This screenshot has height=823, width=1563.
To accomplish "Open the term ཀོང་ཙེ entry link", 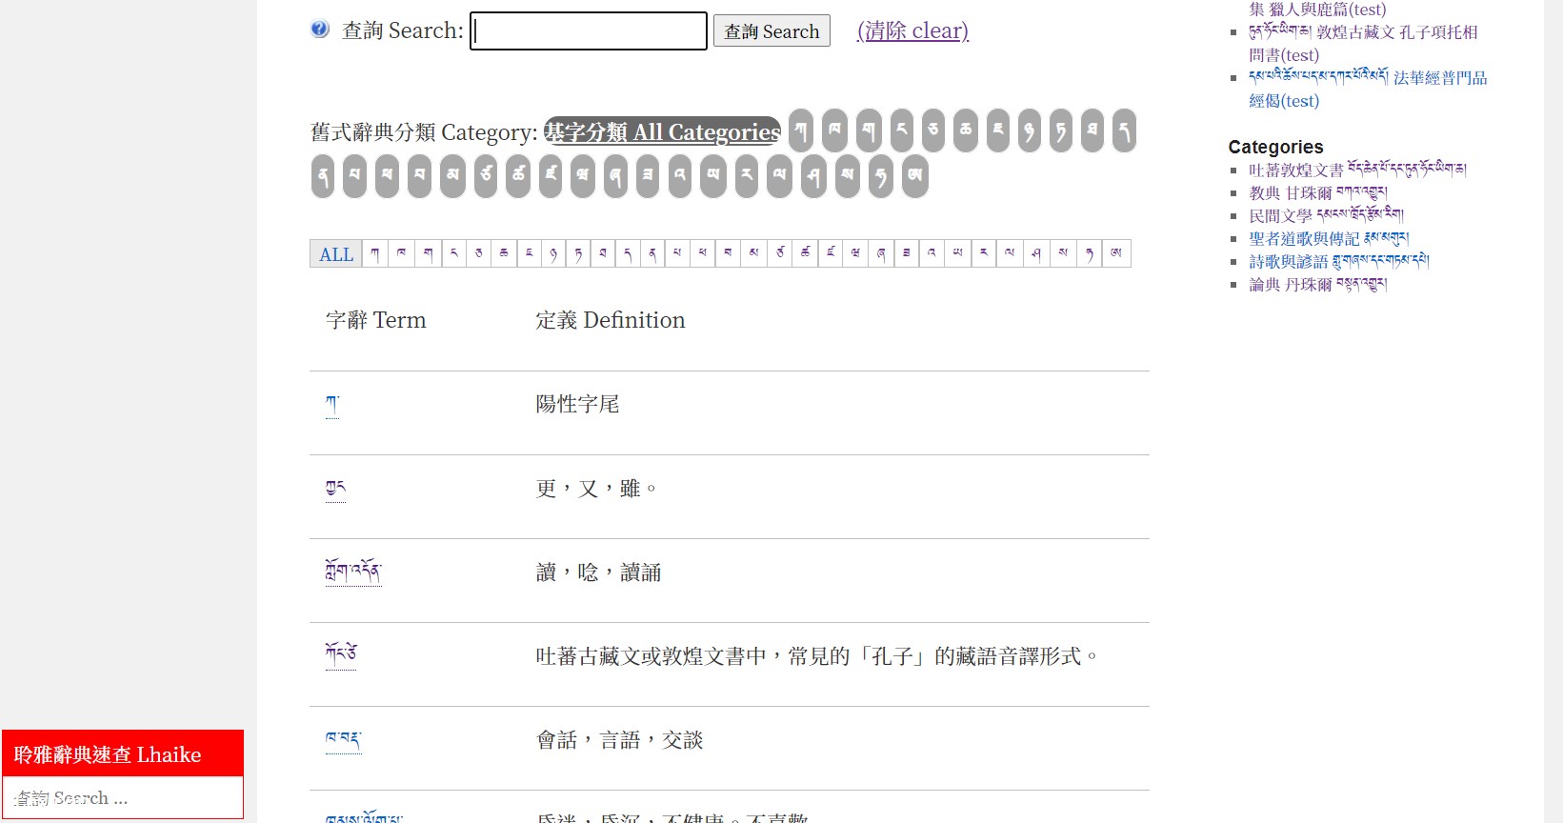I will tap(341, 653).
